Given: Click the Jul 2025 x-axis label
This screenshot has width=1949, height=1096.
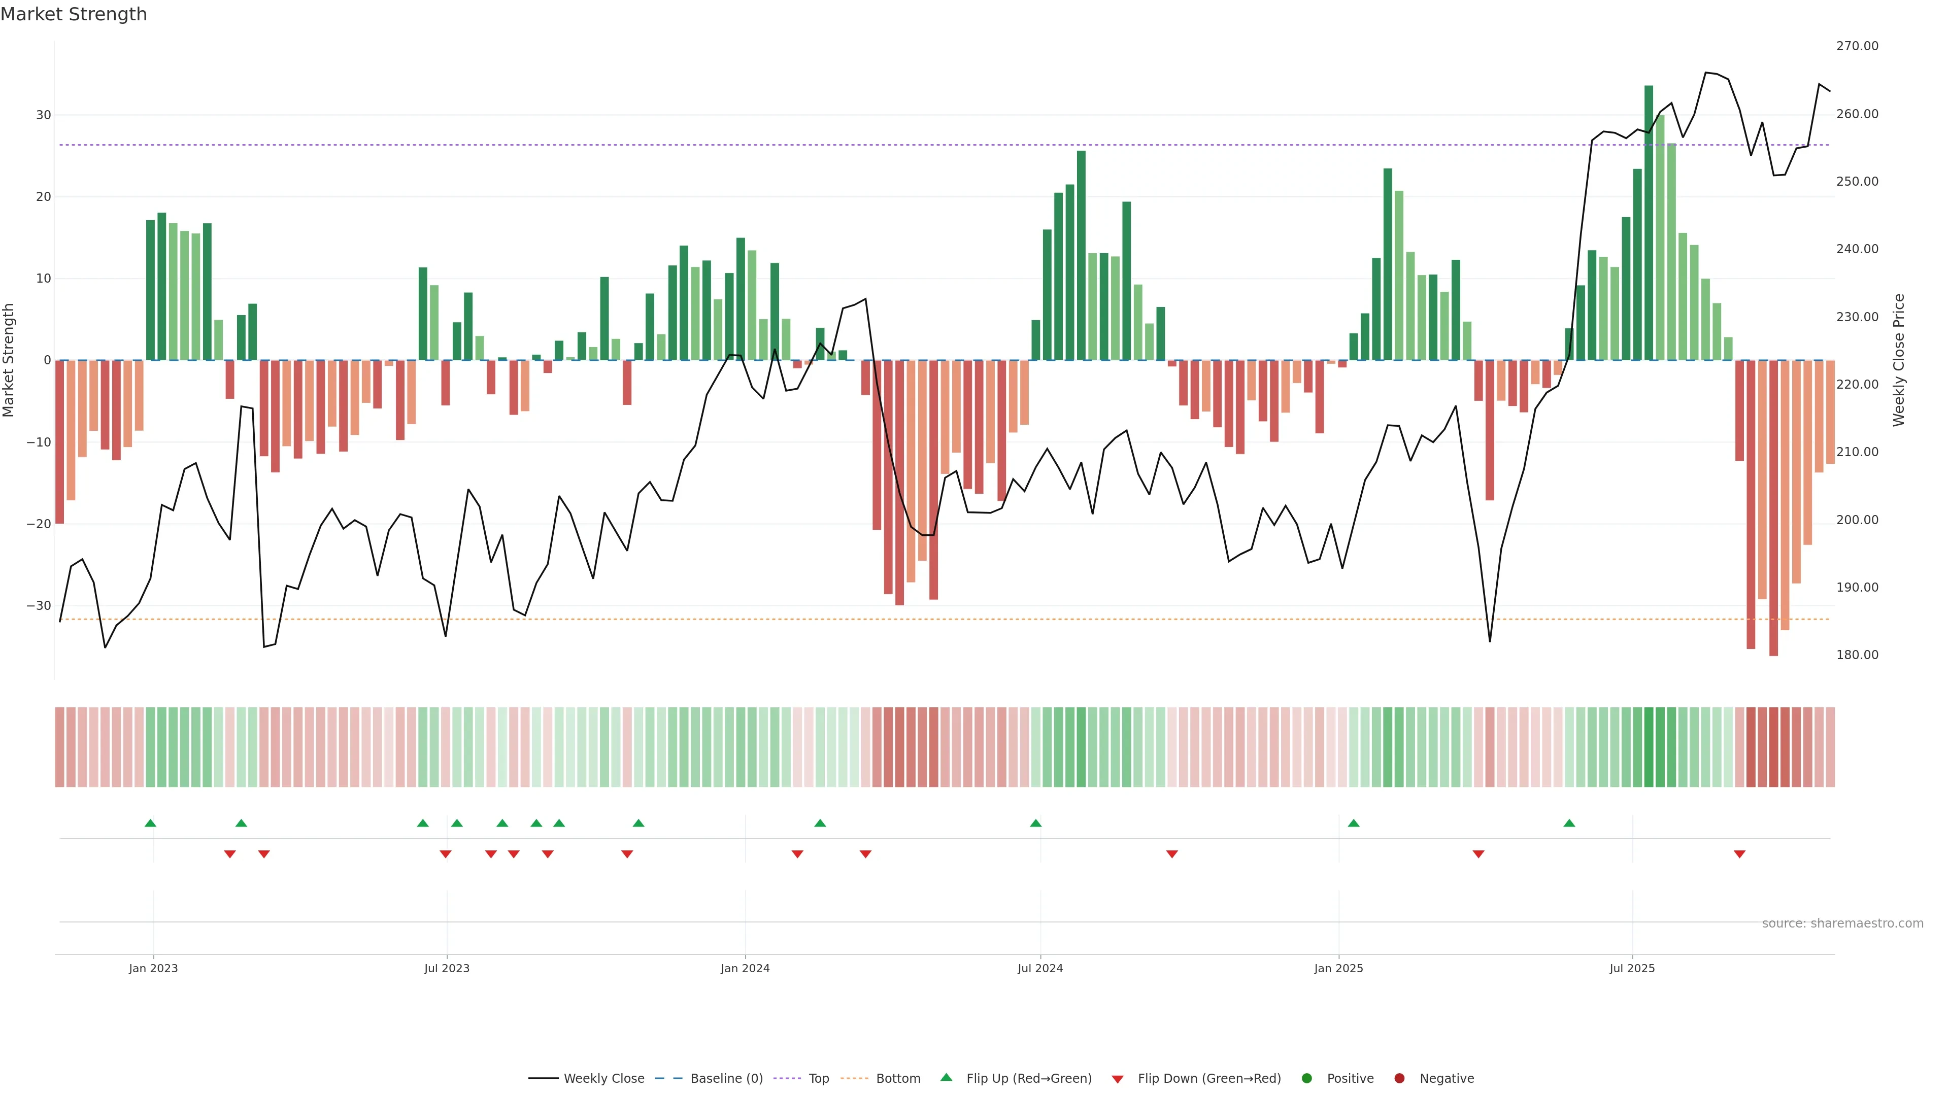Looking at the screenshot, I should point(1631,968).
